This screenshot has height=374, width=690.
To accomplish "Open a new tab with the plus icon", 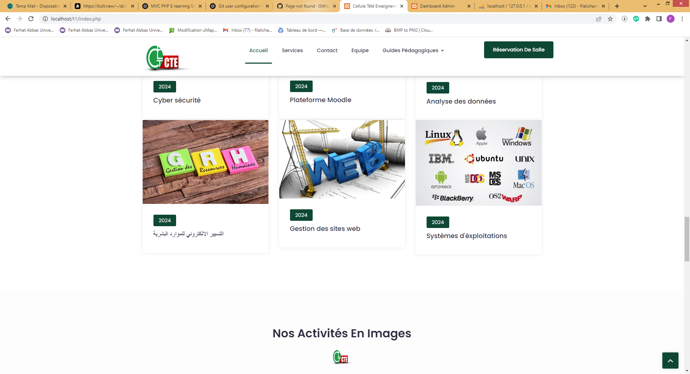I will point(617,6).
